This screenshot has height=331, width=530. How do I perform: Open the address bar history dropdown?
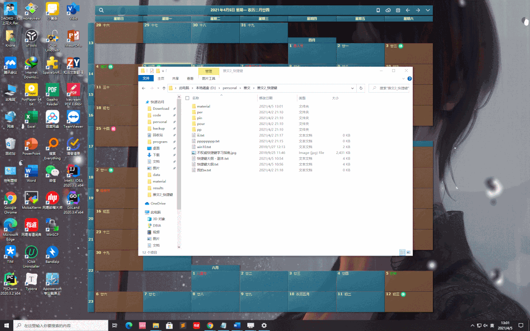pyautogui.click(x=352, y=88)
